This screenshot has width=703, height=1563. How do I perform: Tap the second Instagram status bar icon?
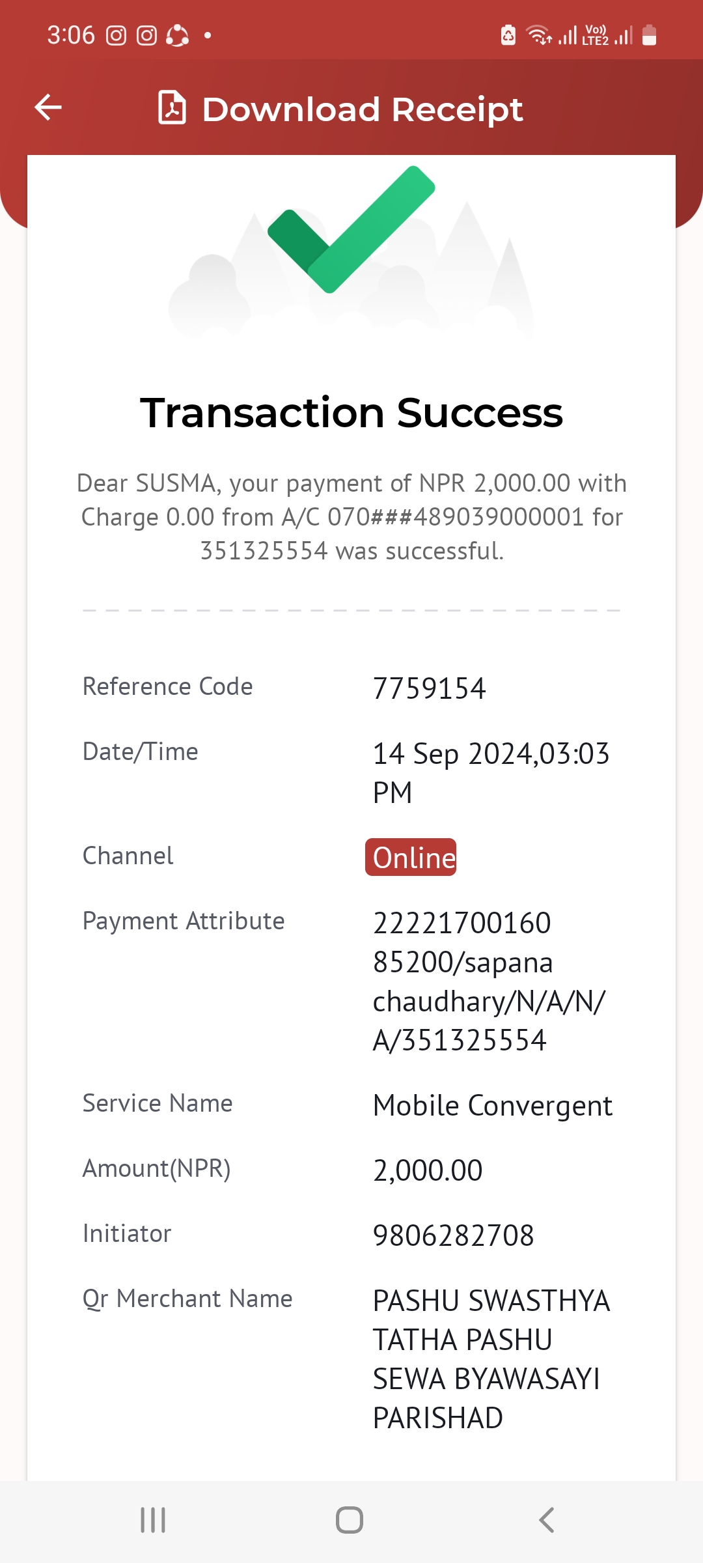[146, 35]
